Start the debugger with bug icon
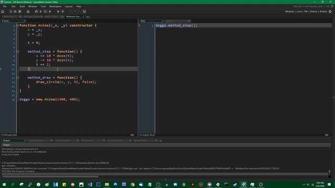The image size is (335, 188). (x=36, y=11)
